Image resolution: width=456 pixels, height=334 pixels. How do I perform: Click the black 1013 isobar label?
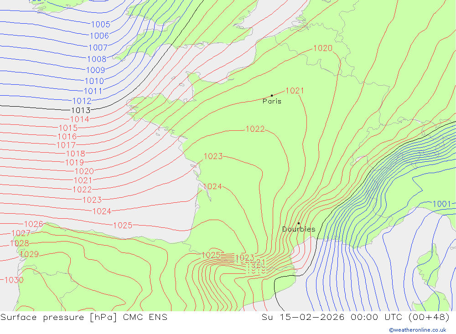(x=81, y=110)
